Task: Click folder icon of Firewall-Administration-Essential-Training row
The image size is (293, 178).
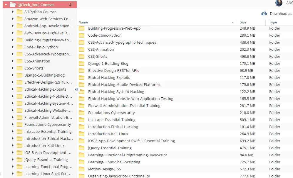Action: click(x=81, y=106)
